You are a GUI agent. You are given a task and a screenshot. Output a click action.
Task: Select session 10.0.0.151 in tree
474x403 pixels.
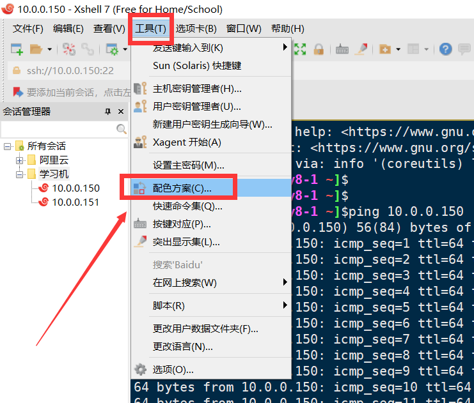pyautogui.click(x=75, y=202)
